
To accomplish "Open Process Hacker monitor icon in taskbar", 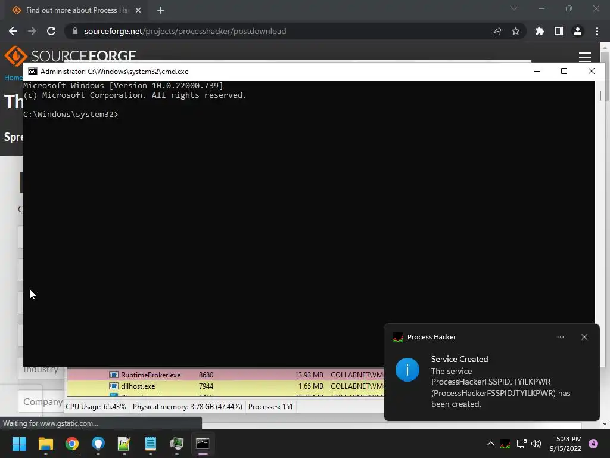I will point(176,444).
